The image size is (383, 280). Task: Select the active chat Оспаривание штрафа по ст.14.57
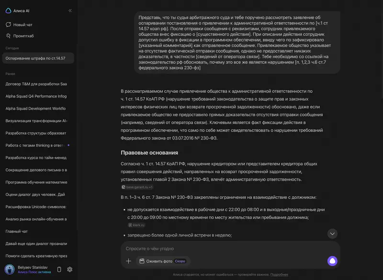point(36,58)
